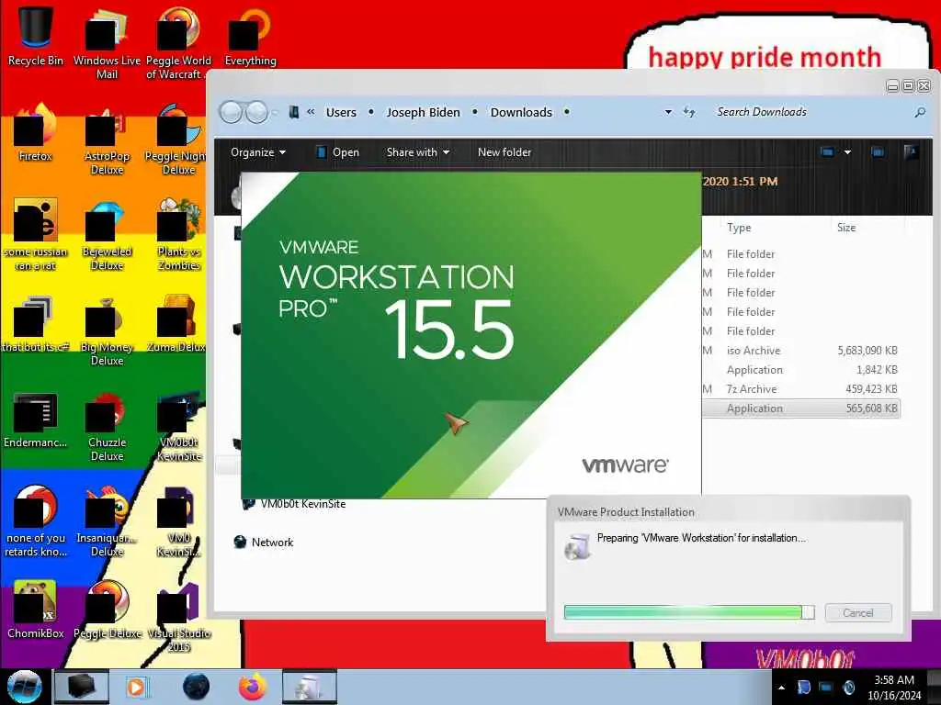Open Explorer help icon in toolbar
Screen dimensions: 941x705
pos(911,151)
